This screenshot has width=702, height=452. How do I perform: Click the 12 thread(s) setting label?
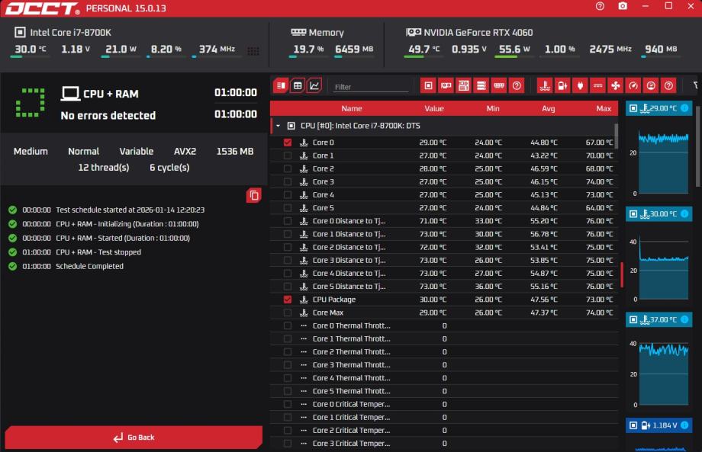click(104, 167)
